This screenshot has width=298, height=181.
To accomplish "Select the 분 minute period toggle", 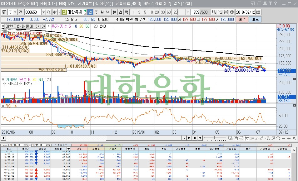I will coord(115,12).
